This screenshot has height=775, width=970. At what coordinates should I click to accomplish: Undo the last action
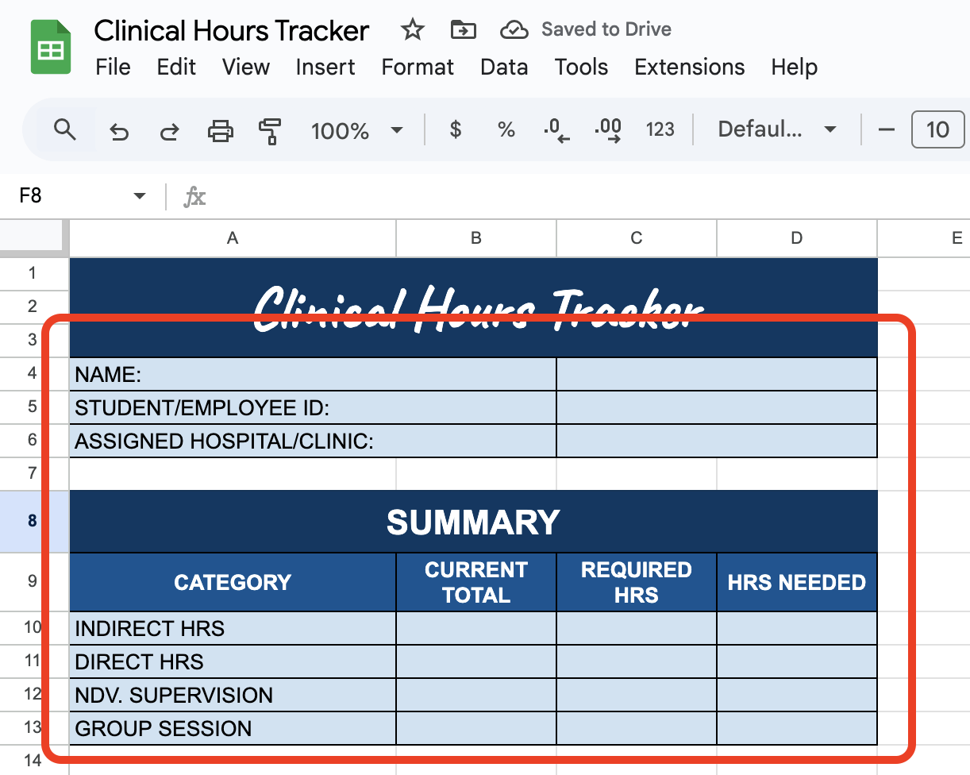click(x=119, y=130)
